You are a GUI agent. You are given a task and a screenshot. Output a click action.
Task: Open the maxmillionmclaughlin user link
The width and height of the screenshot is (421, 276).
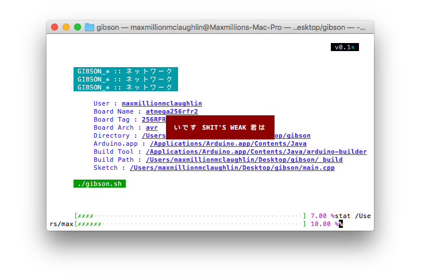point(161,103)
